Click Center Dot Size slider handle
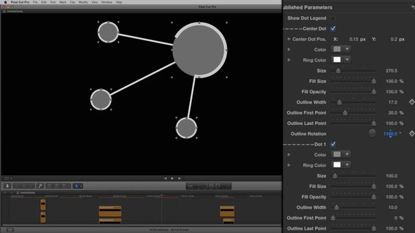The width and height of the screenshot is (415, 233). [x=338, y=71]
